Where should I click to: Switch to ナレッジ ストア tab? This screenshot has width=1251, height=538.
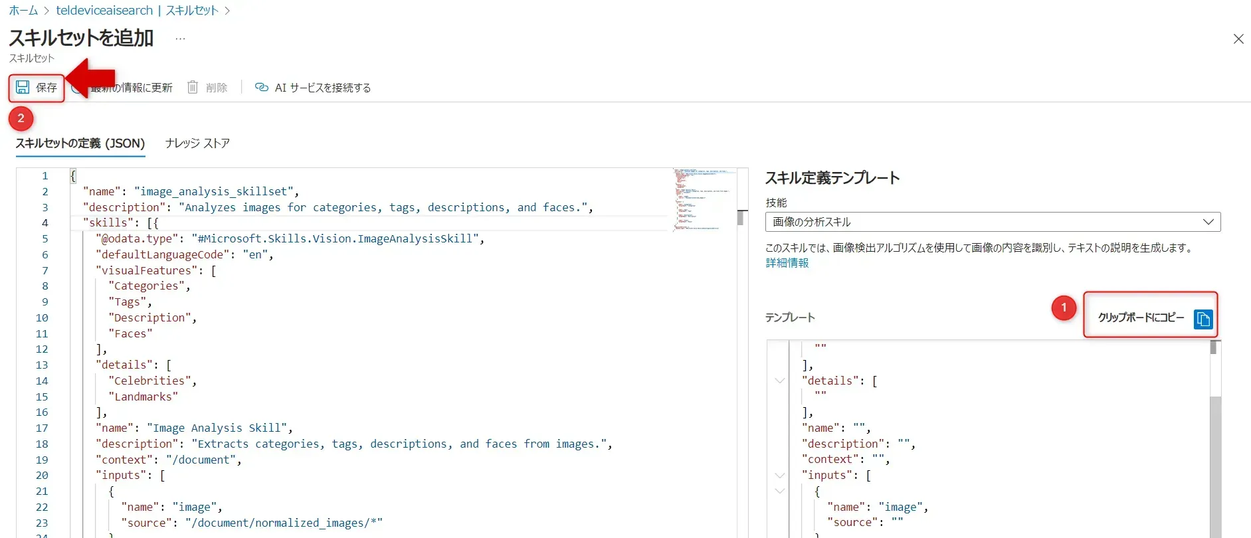[197, 143]
